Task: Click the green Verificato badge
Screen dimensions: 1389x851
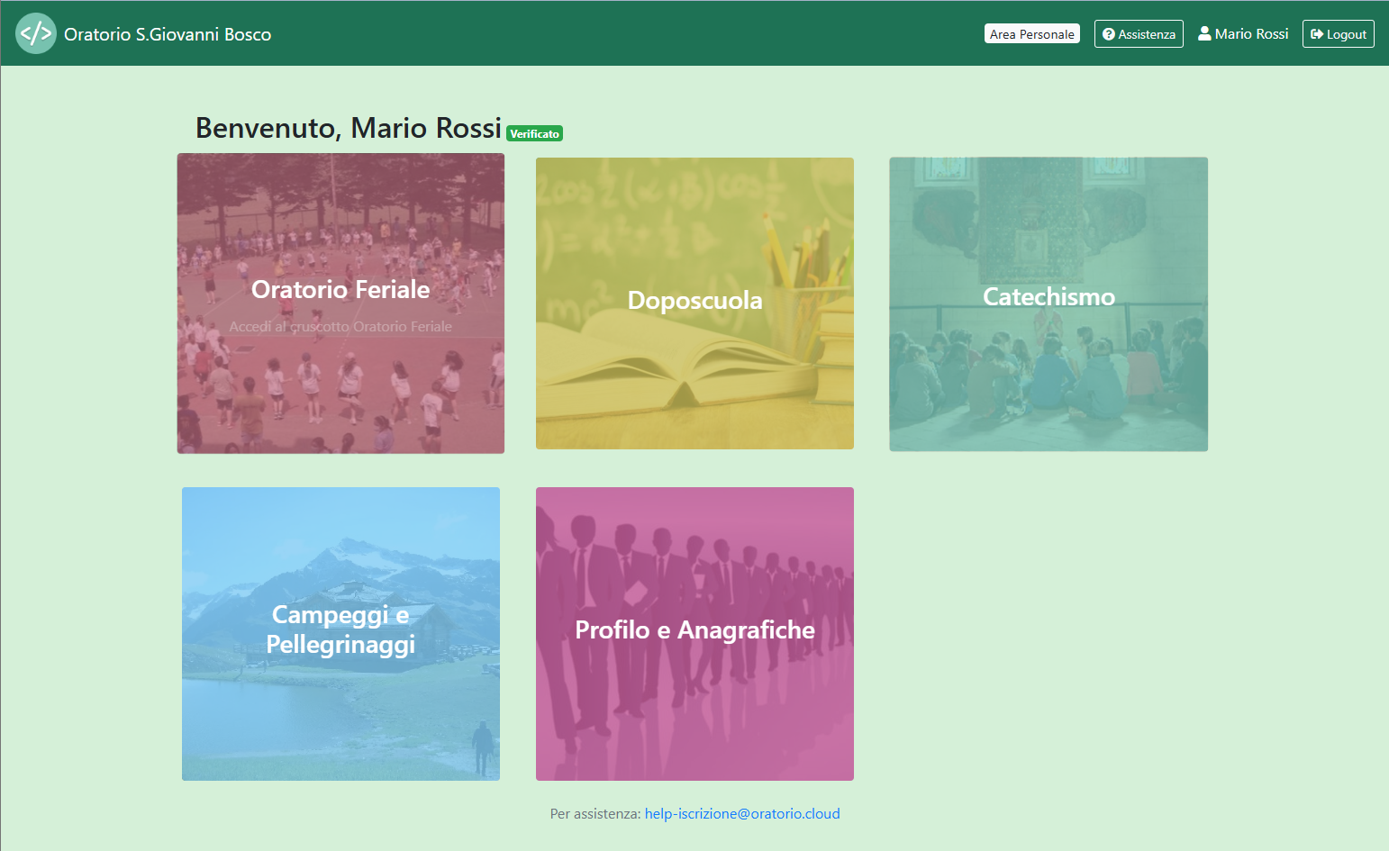Action: [534, 132]
